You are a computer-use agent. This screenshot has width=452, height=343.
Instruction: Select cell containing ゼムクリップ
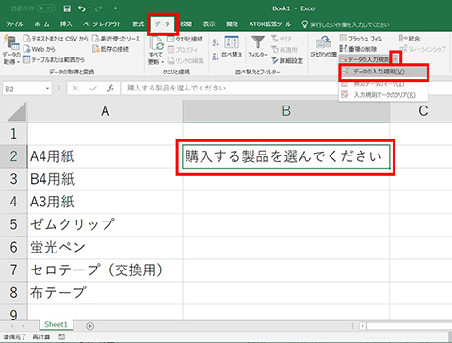105,224
